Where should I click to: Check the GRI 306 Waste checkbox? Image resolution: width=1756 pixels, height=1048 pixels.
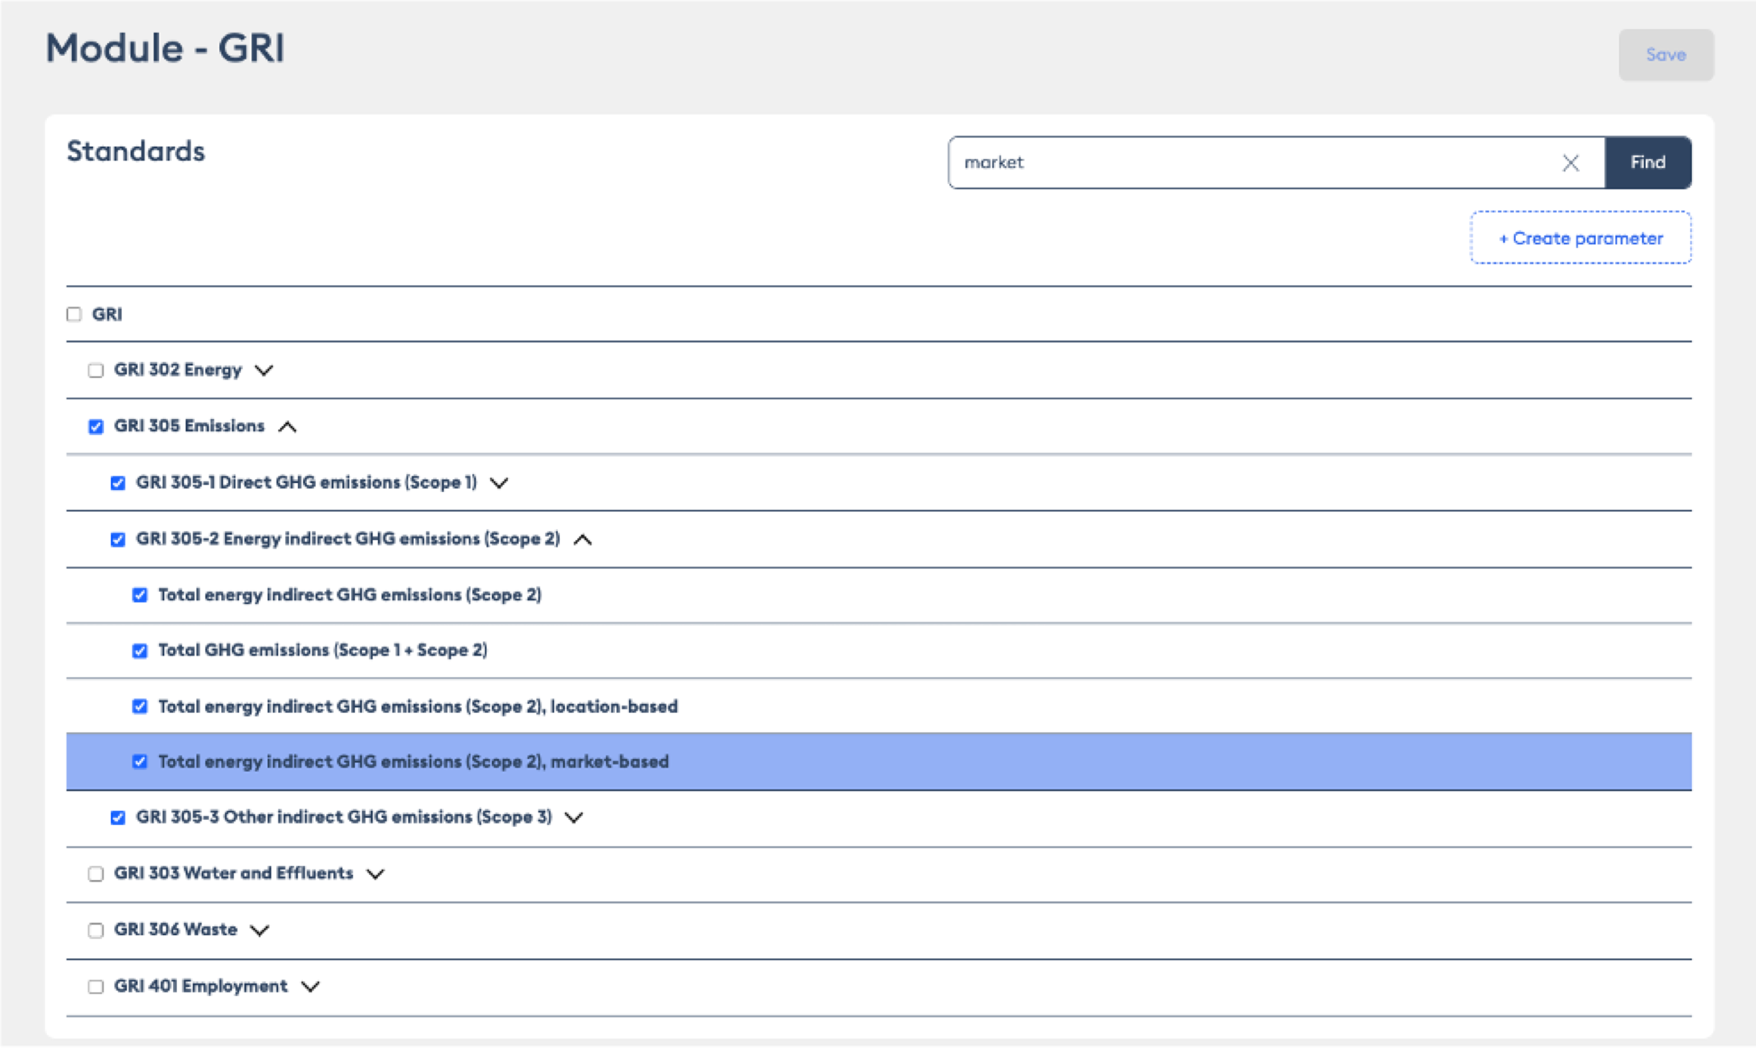click(x=96, y=930)
